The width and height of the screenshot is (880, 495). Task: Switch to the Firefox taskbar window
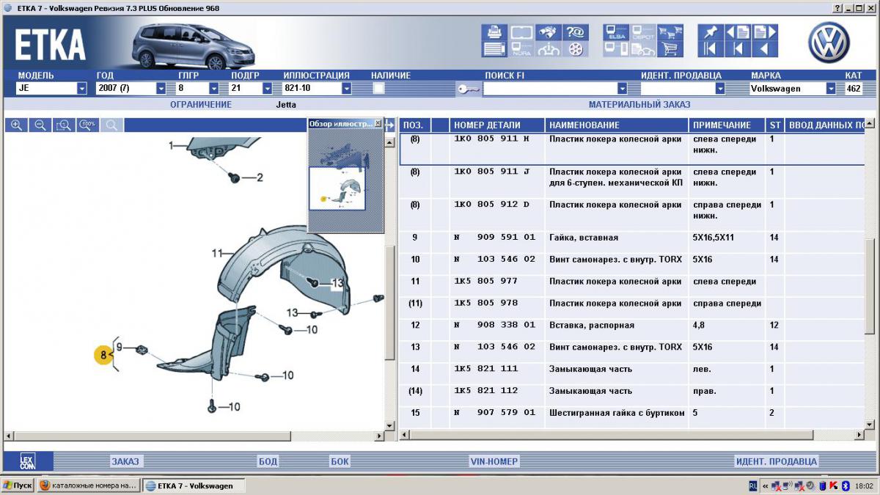click(x=87, y=486)
